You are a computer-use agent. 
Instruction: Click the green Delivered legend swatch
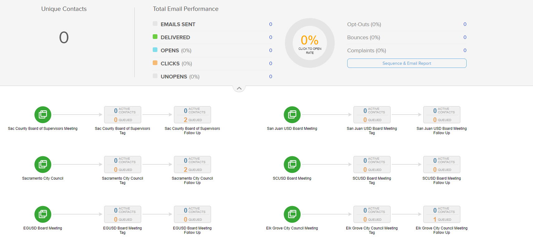pos(155,37)
